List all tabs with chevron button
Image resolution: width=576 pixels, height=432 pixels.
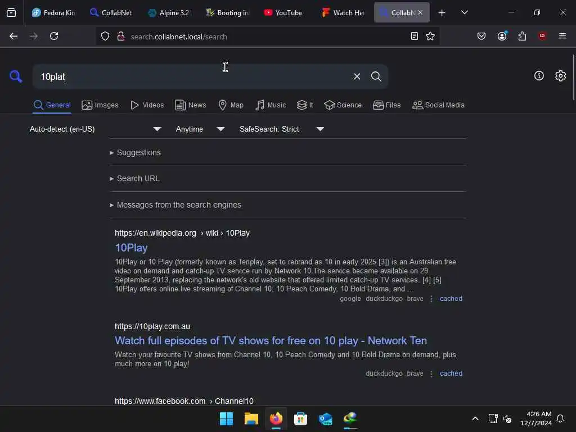(464, 12)
